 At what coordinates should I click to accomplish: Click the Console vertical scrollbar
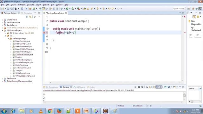click(185, 96)
